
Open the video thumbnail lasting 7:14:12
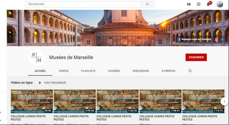pyautogui.click(x=203, y=101)
